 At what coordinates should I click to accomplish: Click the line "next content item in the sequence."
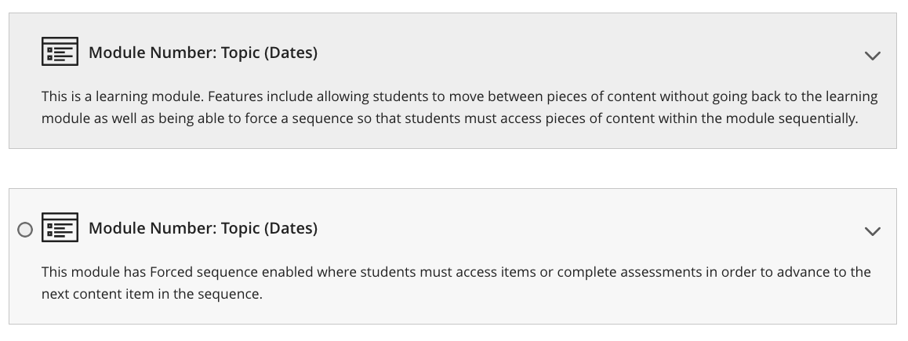coord(151,294)
